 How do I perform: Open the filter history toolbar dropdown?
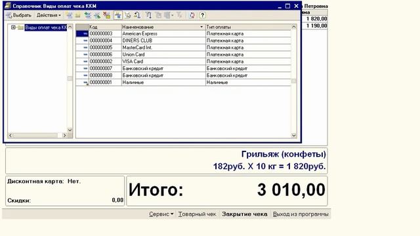tap(169, 15)
